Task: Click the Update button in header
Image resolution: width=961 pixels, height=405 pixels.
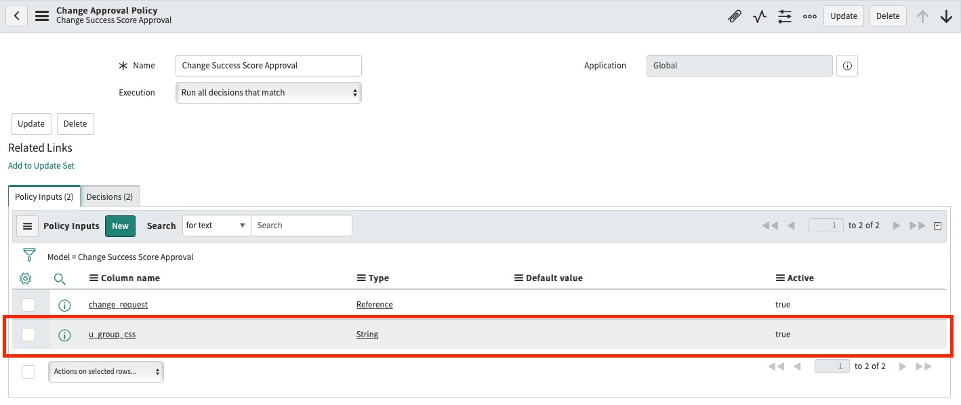Action: (x=844, y=16)
